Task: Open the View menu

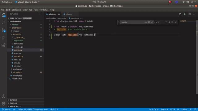Action: (x=25, y=10)
